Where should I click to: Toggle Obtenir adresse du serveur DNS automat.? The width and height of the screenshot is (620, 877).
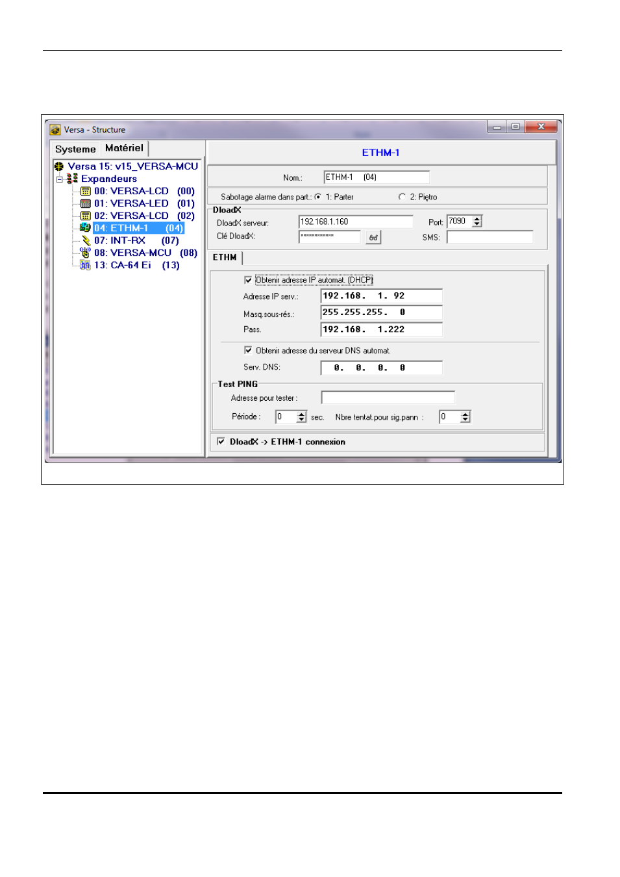[248, 350]
